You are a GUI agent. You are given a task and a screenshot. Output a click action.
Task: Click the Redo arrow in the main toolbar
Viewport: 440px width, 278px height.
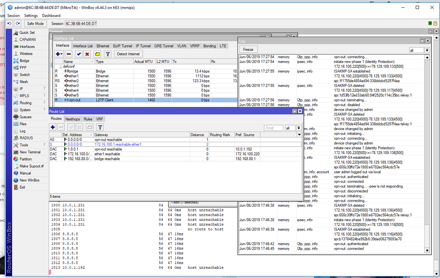pyautogui.click(x=17, y=23)
